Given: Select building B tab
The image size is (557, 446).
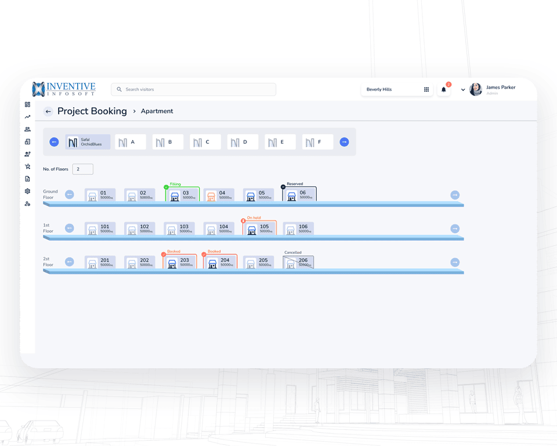Looking at the screenshot, I should [x=168, y=142].
